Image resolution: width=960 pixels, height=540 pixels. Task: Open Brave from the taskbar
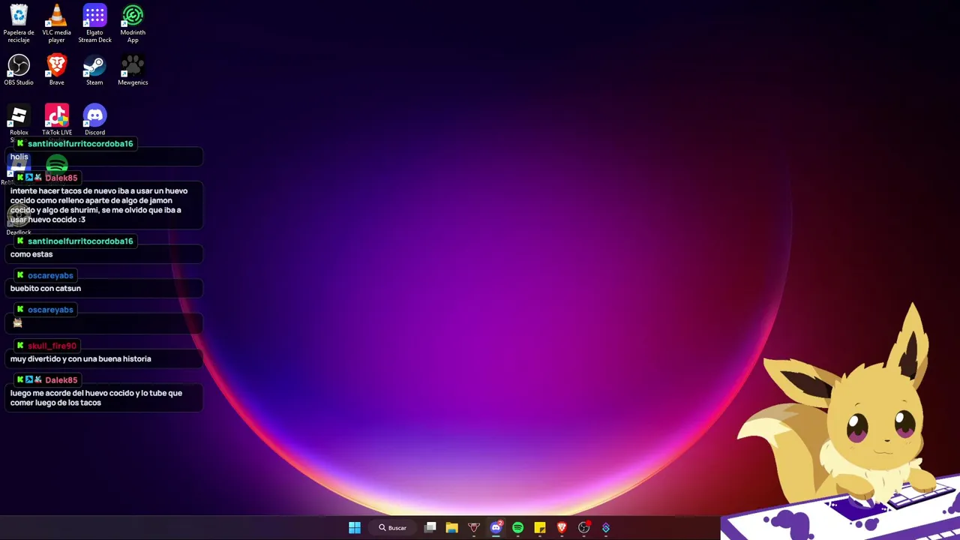[562, 528]
